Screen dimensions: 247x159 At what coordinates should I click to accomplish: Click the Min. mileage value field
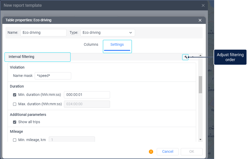click(72, 139)
